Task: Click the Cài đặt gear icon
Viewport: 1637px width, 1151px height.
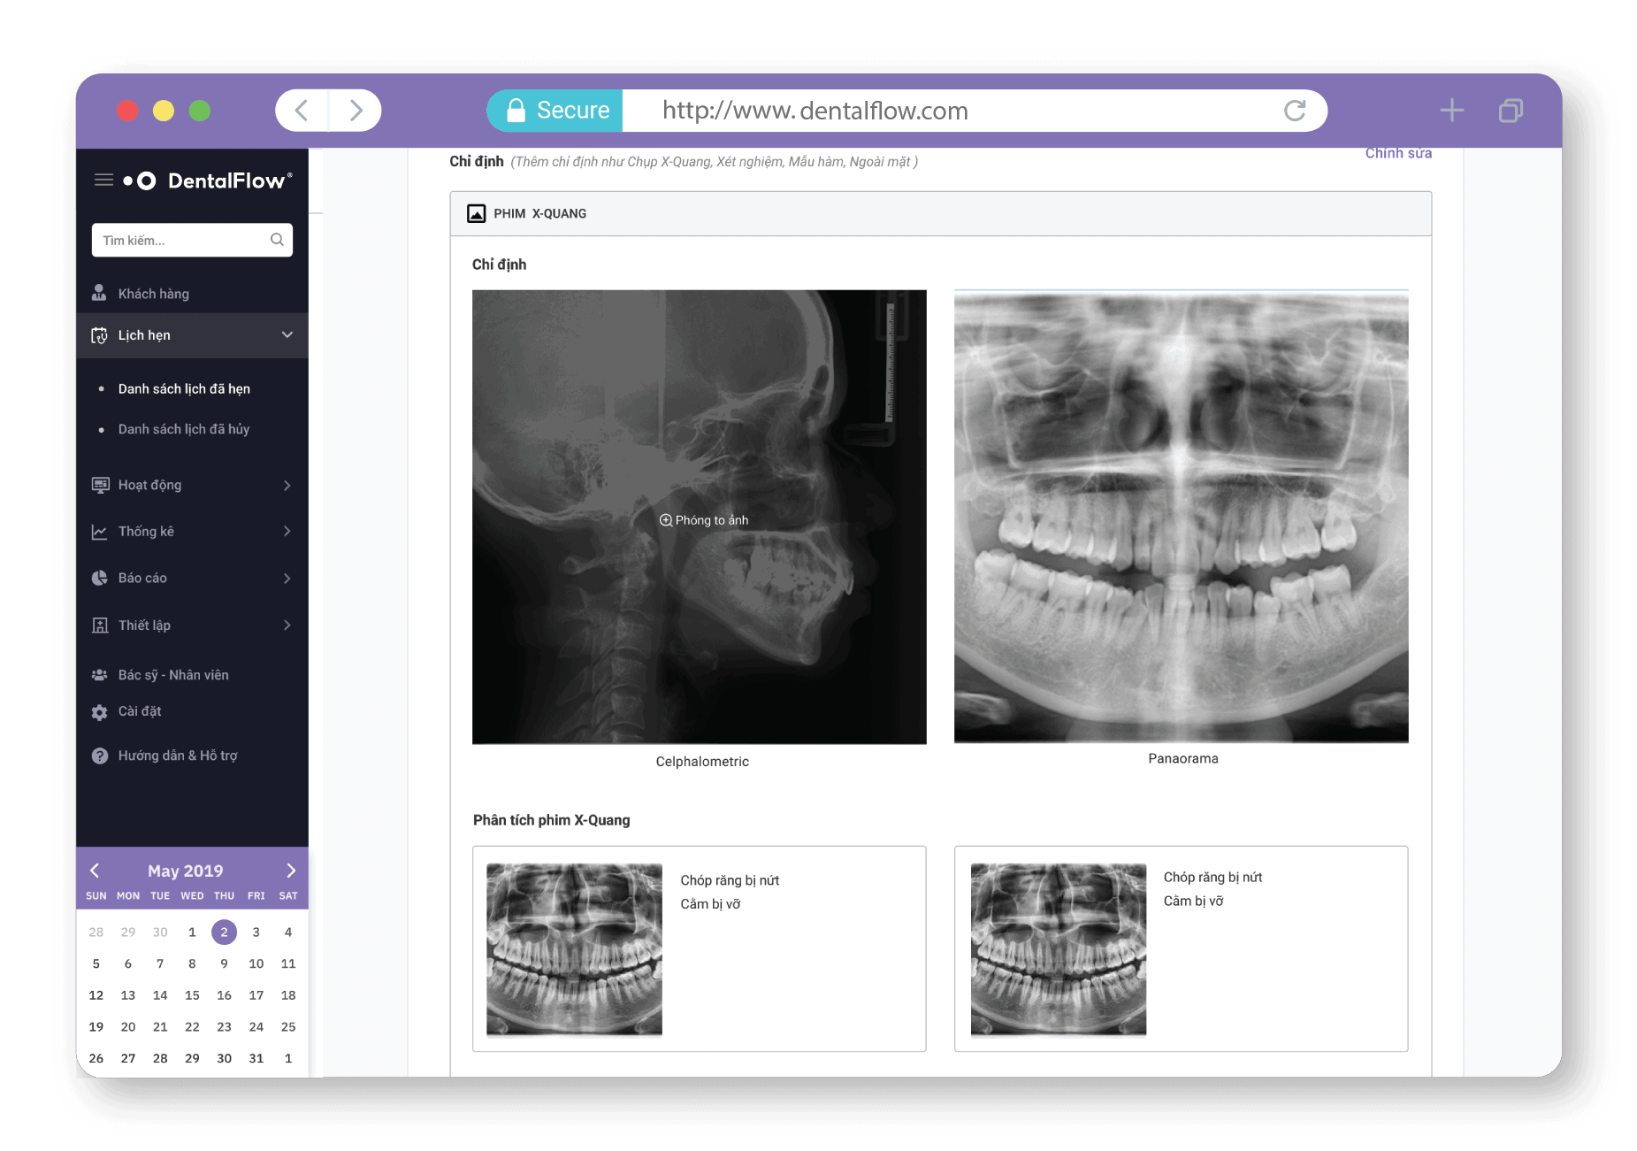Action: point(100,712)
